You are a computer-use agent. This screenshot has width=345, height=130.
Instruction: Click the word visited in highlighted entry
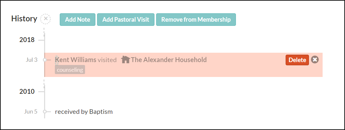coord(107,60)
